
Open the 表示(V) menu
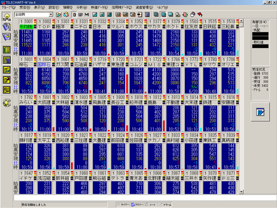coord(39,7)
